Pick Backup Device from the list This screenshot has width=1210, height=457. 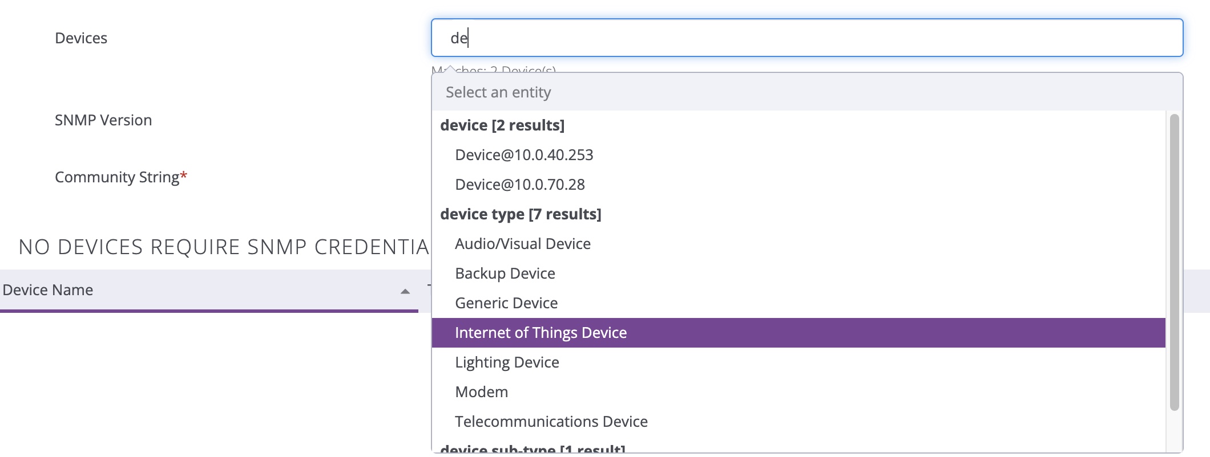[505, 274]
